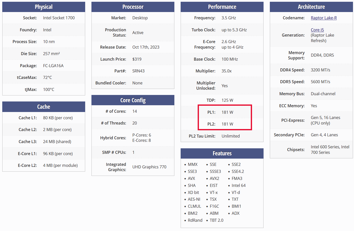Select the 'P-Cores: 6' hybrid cores text
Screen dimensions: 354x231
(142, 135)
